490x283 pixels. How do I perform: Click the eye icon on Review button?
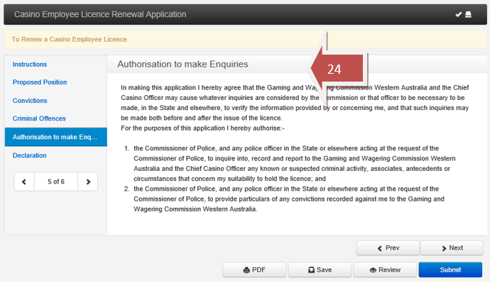point(373,270)
